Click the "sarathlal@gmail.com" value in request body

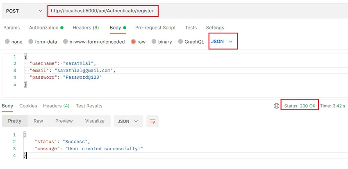click(x=84, y=71)
